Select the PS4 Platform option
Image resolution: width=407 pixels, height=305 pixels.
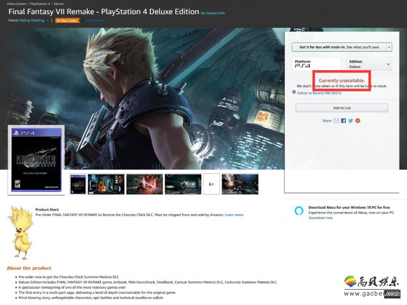pyautogui.click(x=316, y=64)
